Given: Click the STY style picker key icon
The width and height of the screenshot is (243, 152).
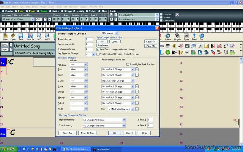Looking at the screenshot, I should point(219,52).
